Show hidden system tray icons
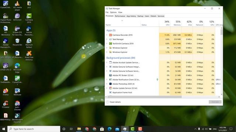The width and height of the screenshot is (236, 132). coord(195,129)
